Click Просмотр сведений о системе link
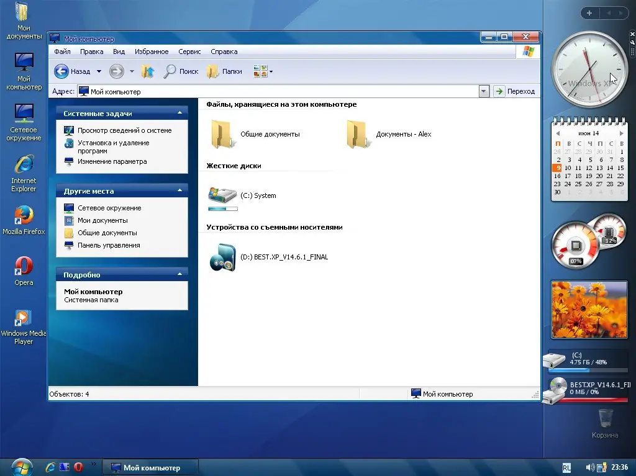Screen dimensions: 636x476 (124, 130)
